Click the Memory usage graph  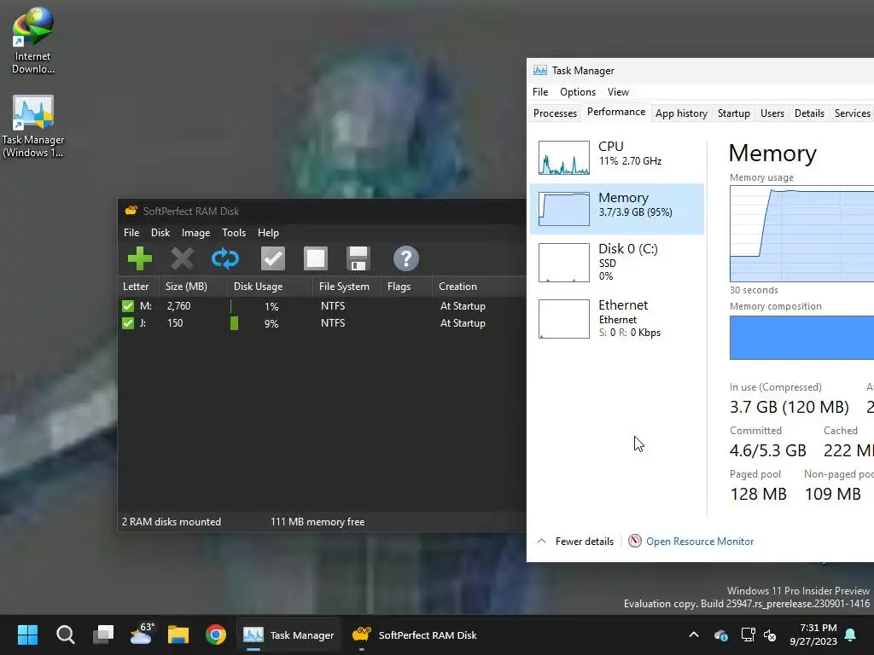(801, 234)
